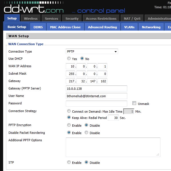Open the DDNS sub-tab
The width and height of the screenshot is (171, 171).
(x=38, y=27)
